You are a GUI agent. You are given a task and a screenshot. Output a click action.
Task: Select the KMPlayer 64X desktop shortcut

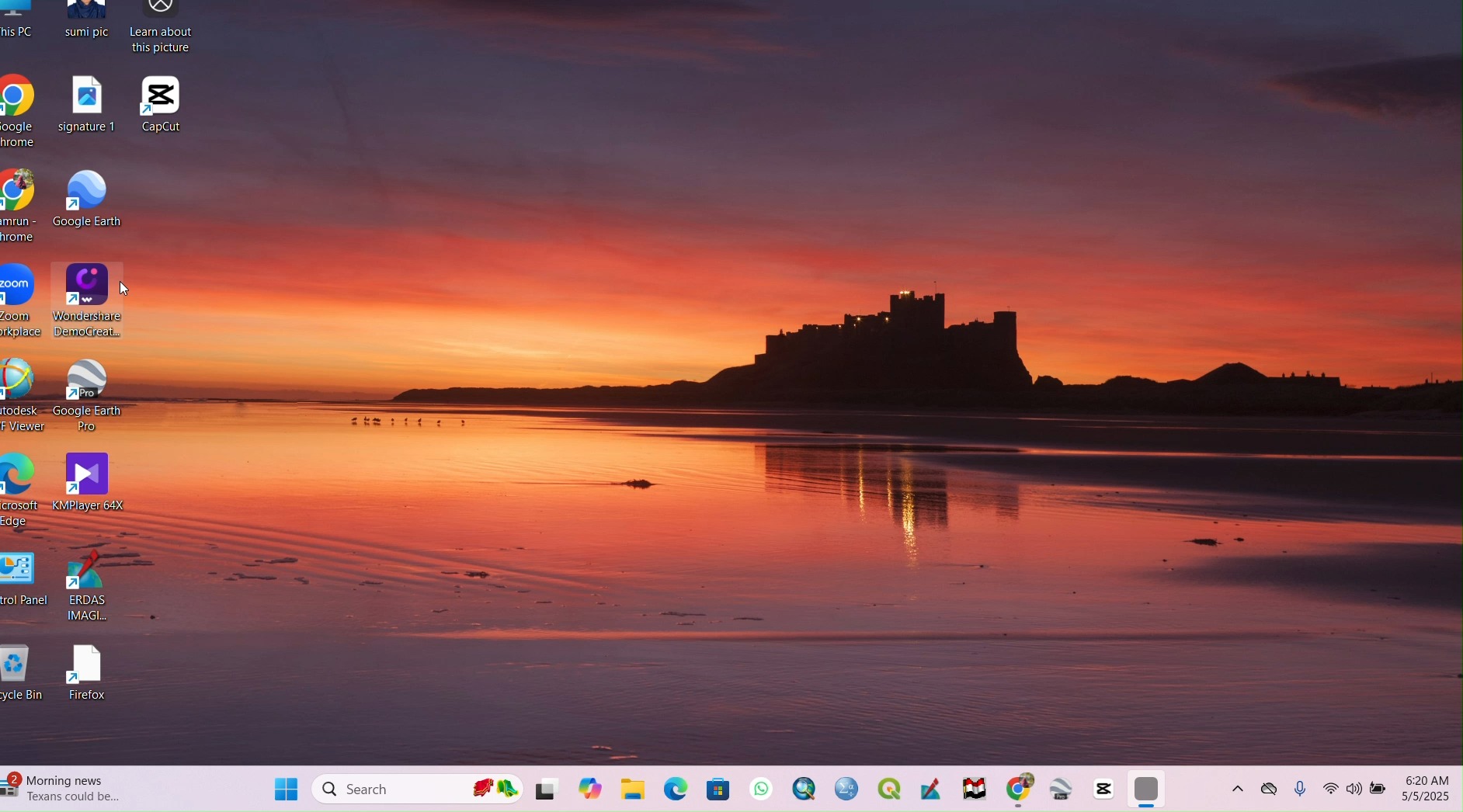(x=89, y=483)
